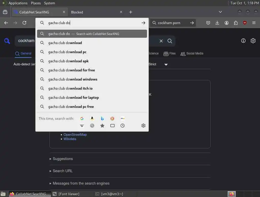260x197 pixels.
Task: Open the list all tabs chevron
Action: [x=220, y=12]
